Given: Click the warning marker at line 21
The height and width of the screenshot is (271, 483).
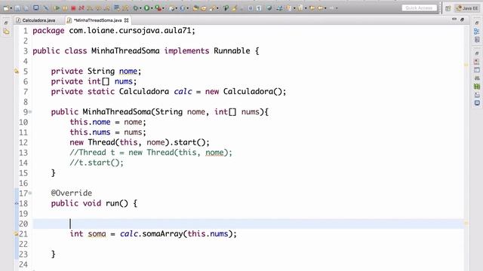Looking at the screenshot, I should [x=17, y=234].
